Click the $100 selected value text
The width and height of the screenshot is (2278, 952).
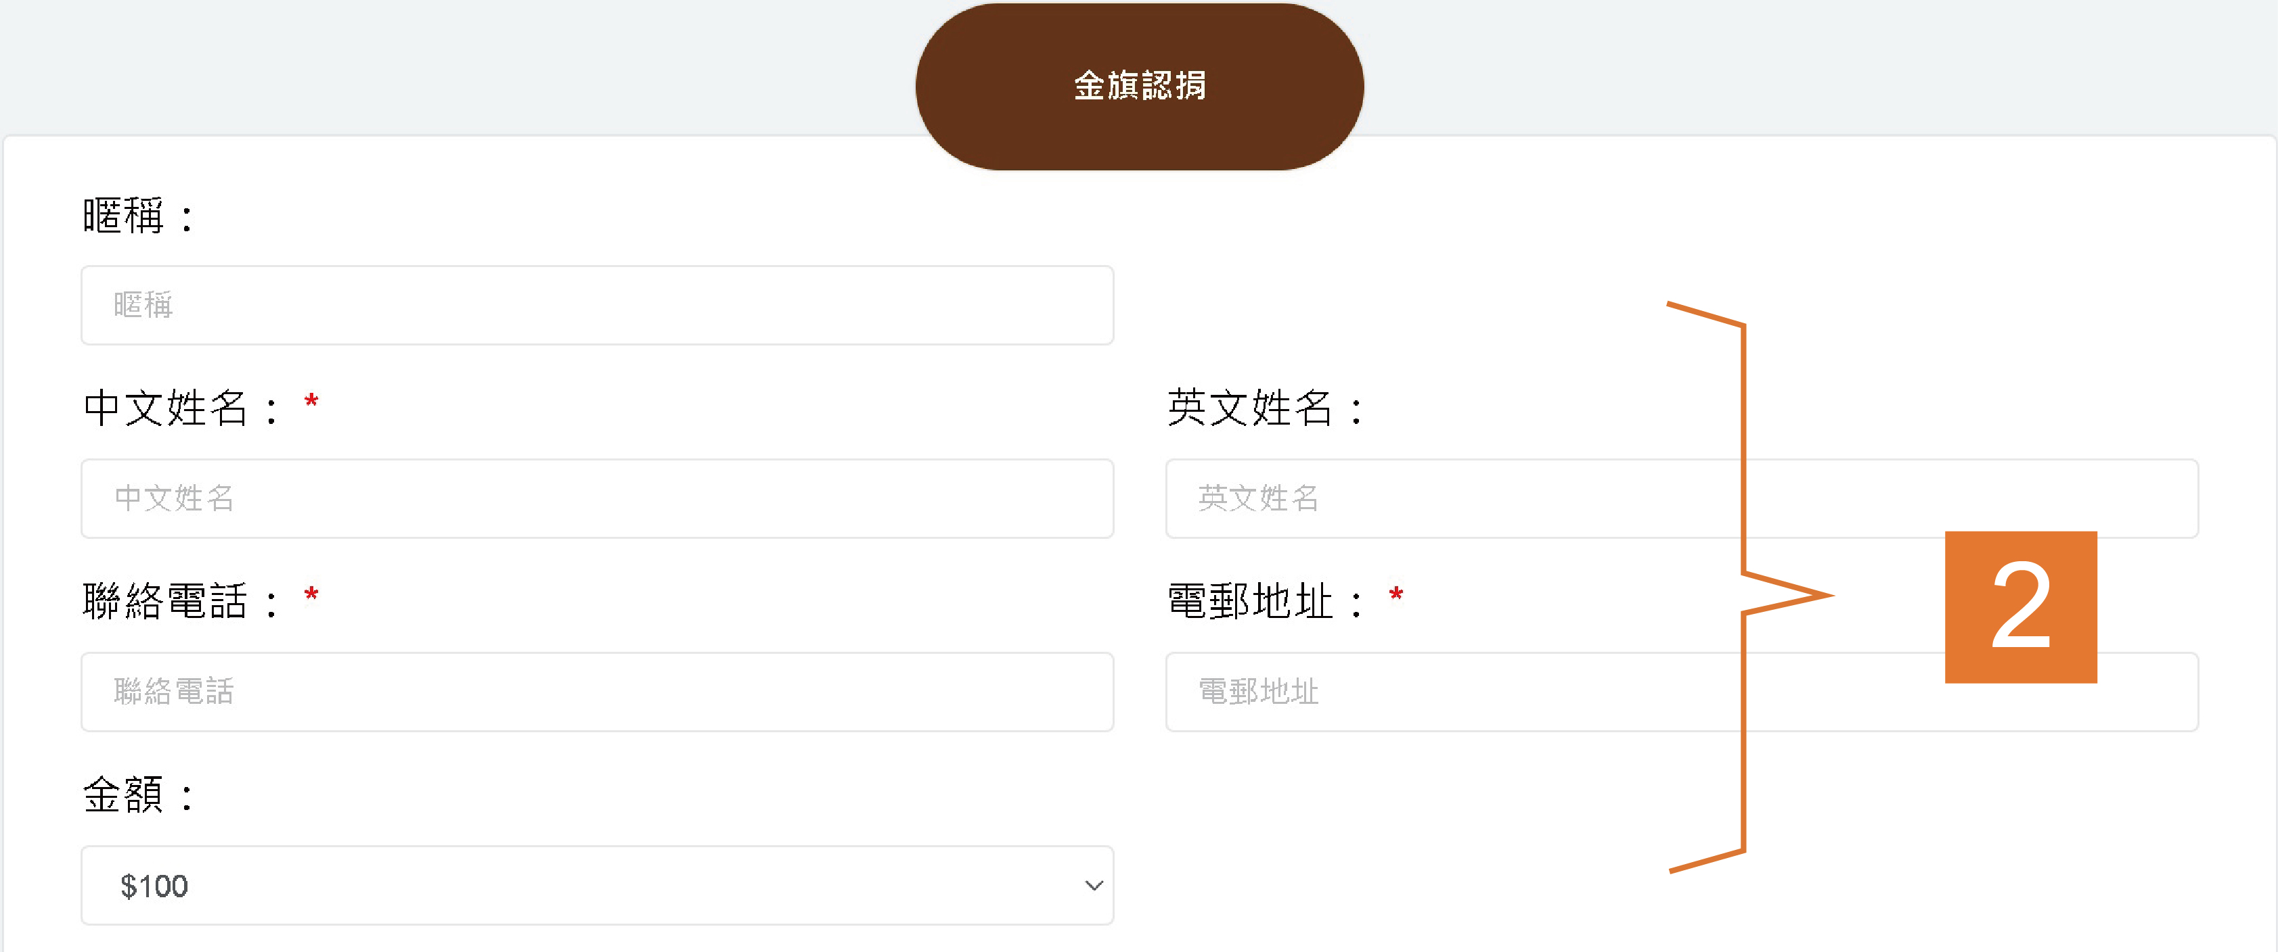pos(154,886)
